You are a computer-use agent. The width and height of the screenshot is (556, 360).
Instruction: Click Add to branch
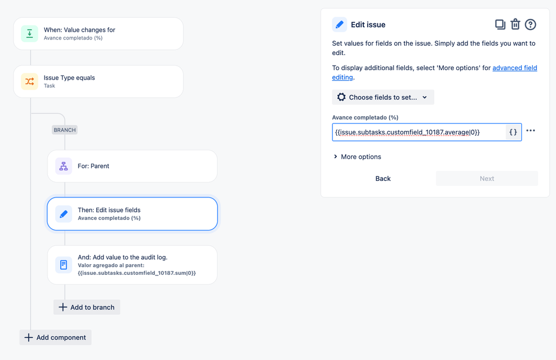tap(87, 307)
